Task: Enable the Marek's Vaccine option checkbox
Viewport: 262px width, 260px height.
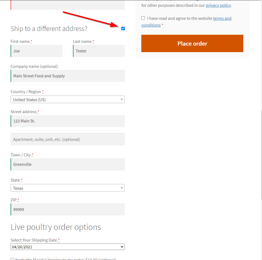Action: tap(12, 259)
